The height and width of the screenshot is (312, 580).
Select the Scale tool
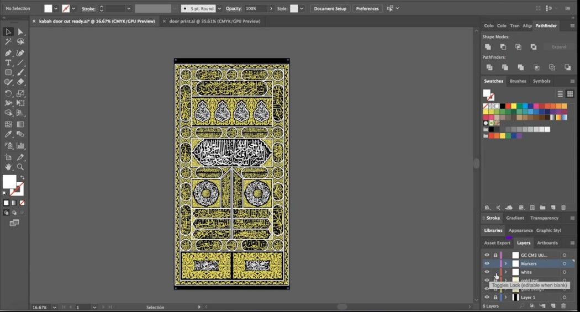tap(20, 93)
